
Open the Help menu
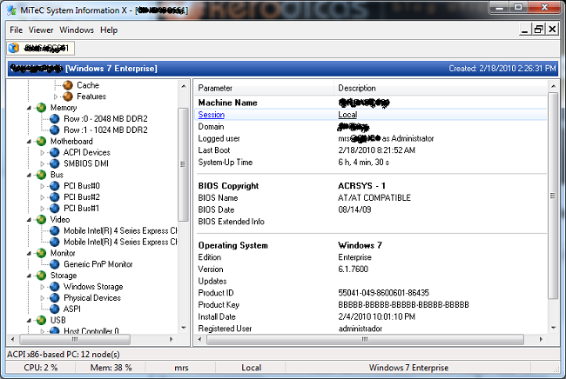pyautogui.click(x=109, y=30)
